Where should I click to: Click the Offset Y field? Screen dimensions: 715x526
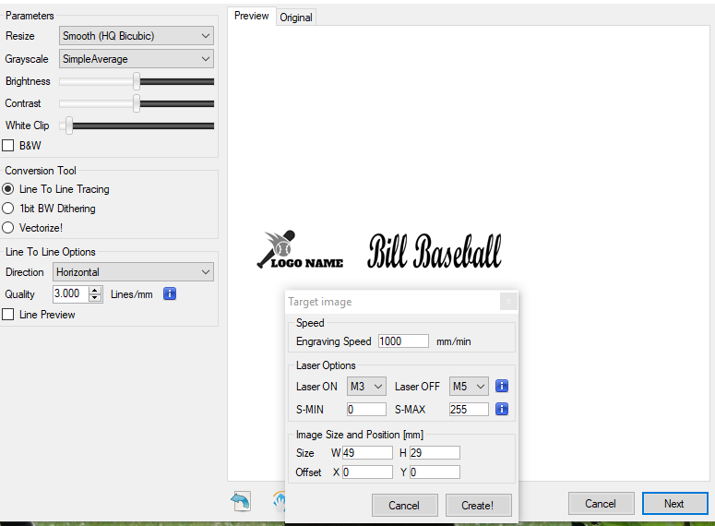435,472
